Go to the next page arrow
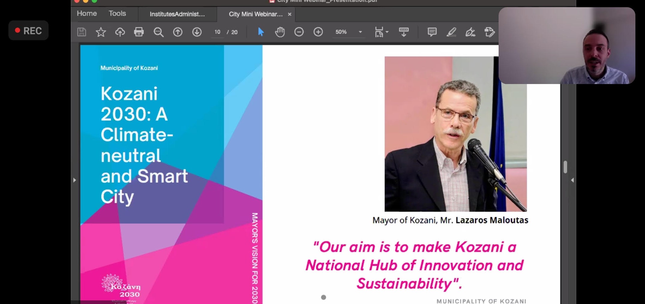Image resolution: width=645 pixels, height=304 pixels. [x=197, y=32]
